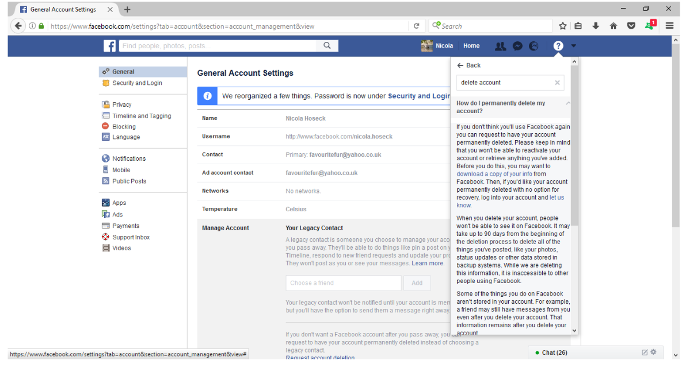Edit the Contact row
This screenshot has width=682, height=368.
point(323,155)
